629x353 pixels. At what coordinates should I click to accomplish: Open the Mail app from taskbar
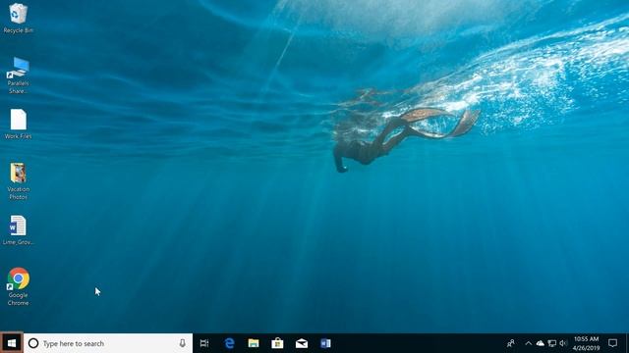(x=302, y=343)
